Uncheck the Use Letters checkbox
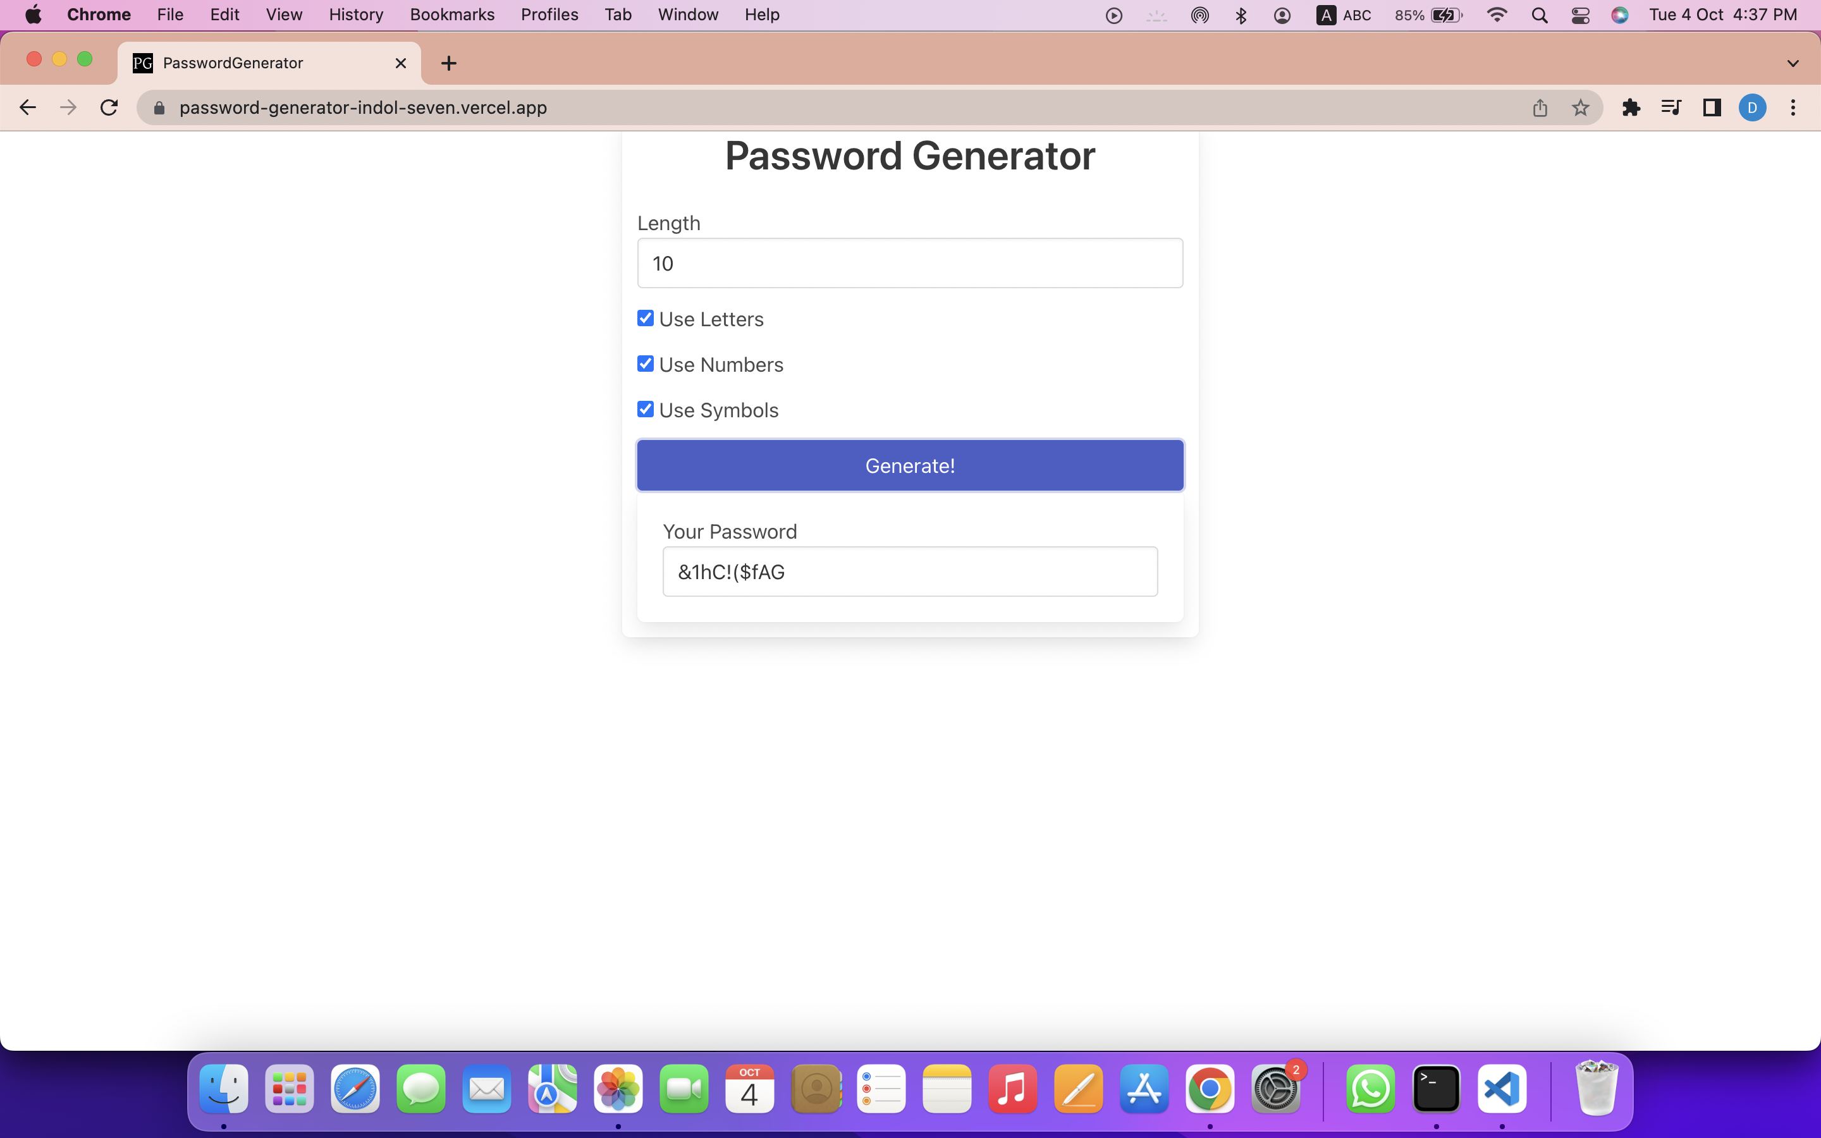Viewport: 1821px width, 1138px height. 645,319
